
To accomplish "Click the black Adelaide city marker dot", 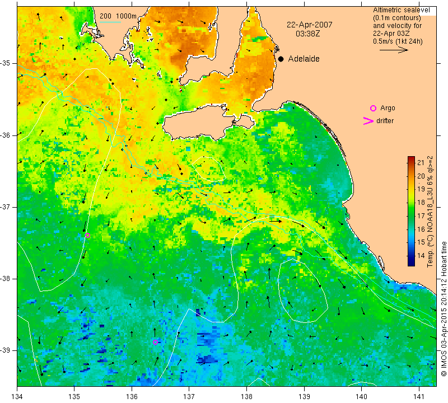I will click(281, 59).
